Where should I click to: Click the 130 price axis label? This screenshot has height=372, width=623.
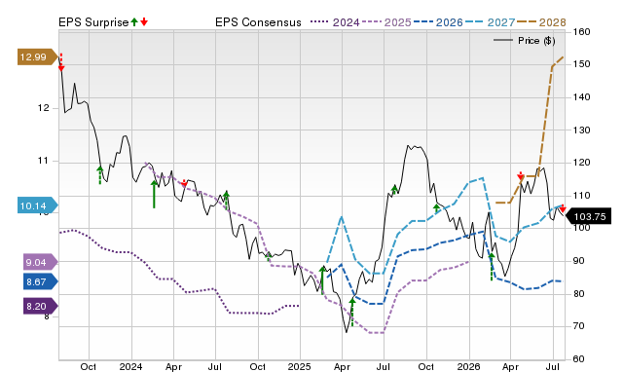(x=582, y=130)
